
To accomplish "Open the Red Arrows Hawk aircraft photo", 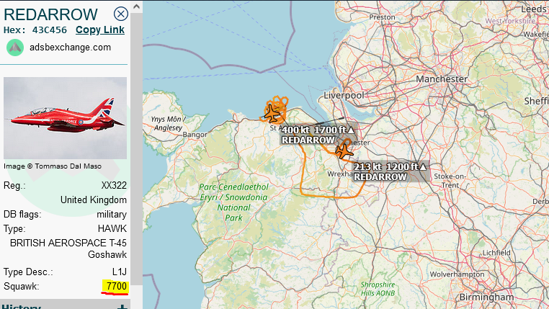I will [65, 118].
